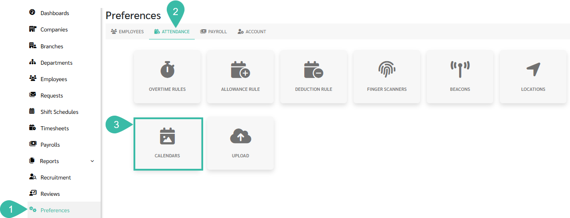Click the Beacons antenna icon
Screen dimensions: 570x218
click(x=460, y=70)
